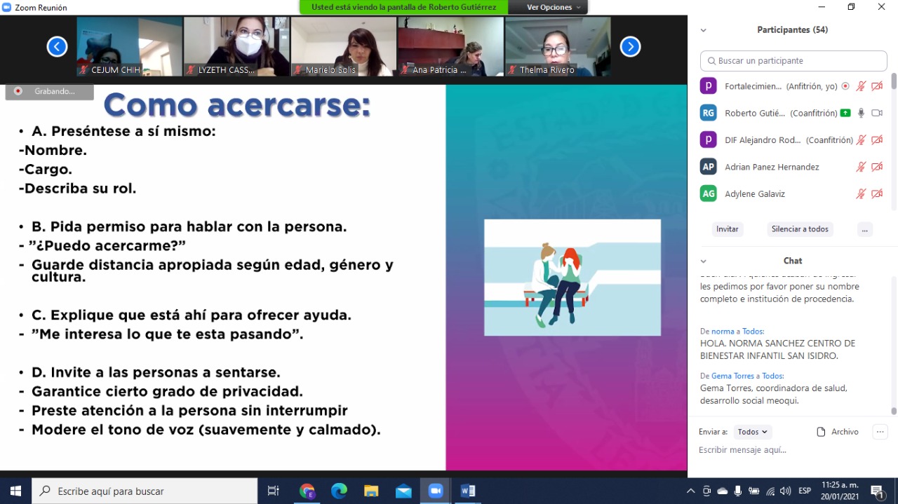Click the participants list scrollbar
This screenshot has height=504, width=898.
click(x=893, y=140)
